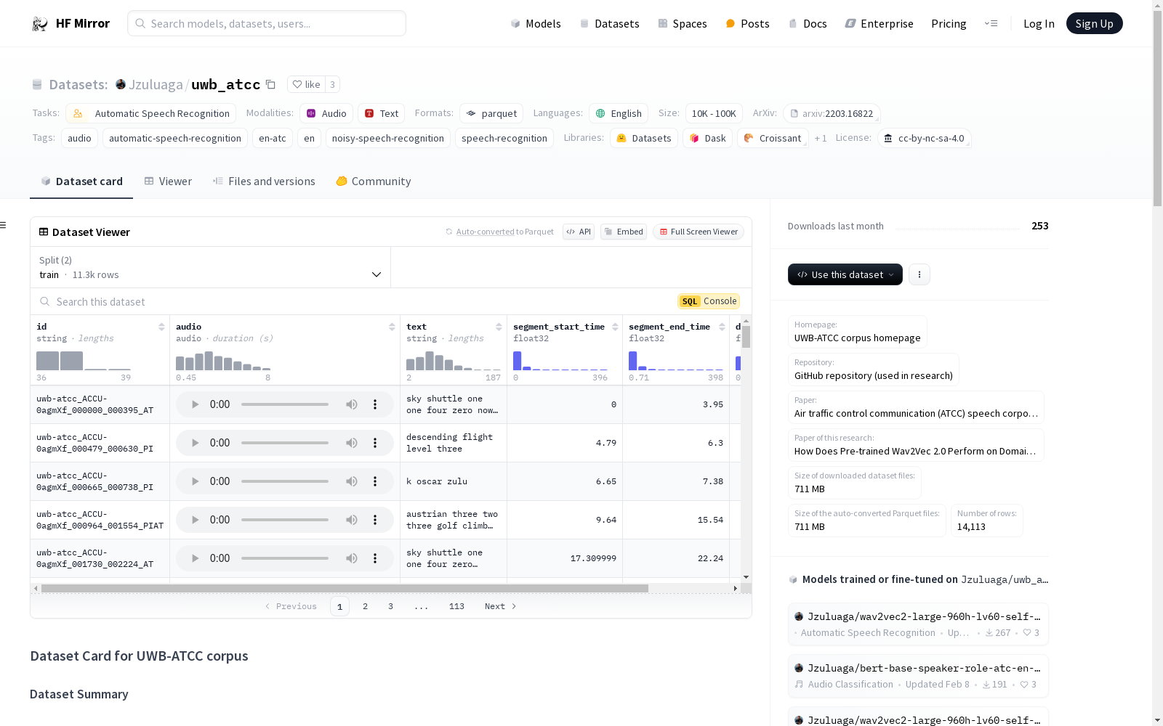Click the heart like button

click(x=306, y=85)
